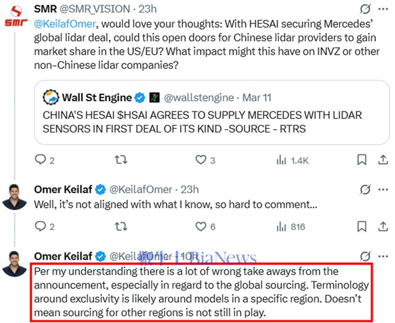Screen dimensions: 395x323
Task: Open more options on Omer's first reply
Action: (383, 190)
